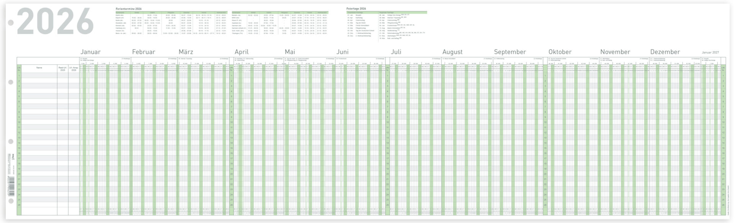735x223 pixels.
Task: Select the Januar month header
Action: [x=90, y=52]
